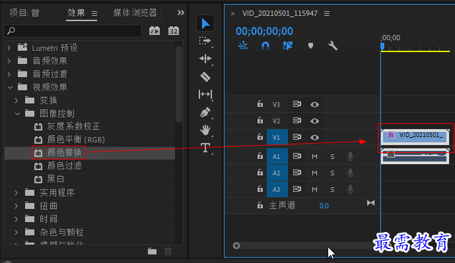Switch to the 媒体浏览器 tab
Image resolution: width=455 pixels, height=263 pixels.
(135, 13)
